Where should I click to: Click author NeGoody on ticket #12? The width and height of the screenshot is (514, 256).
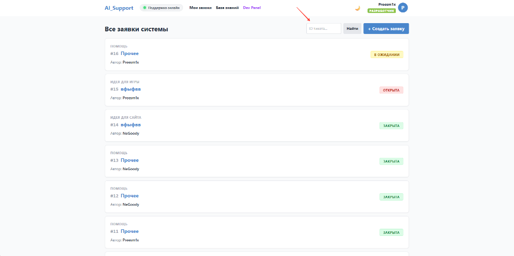pyautogui.click(x=131, y=204)
